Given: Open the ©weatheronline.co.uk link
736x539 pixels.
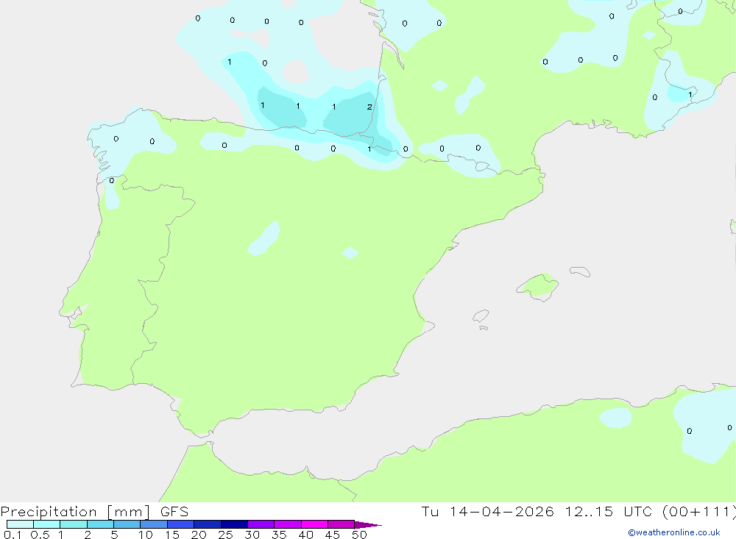Looking at the screenshot, I should pyautogui.click(x=674, y=532).
